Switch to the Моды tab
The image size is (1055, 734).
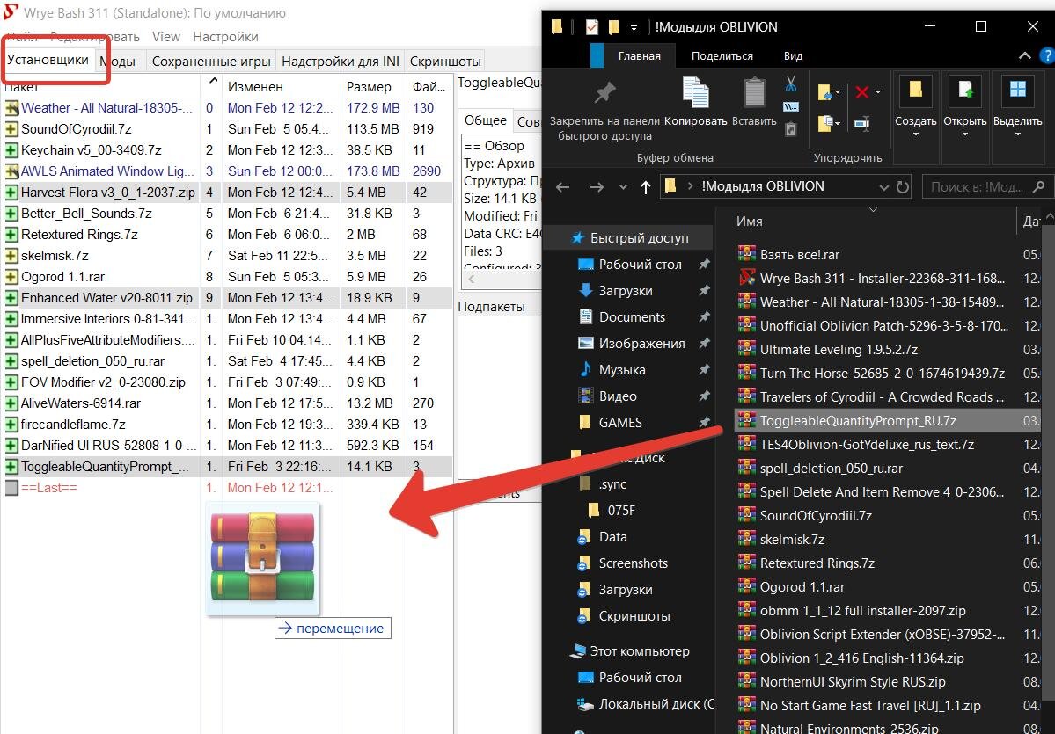point(118,62)
